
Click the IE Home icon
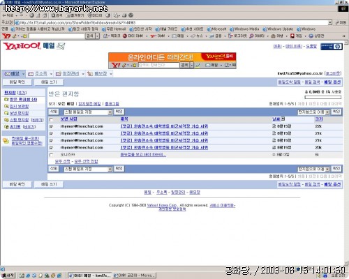(x=45, y=15)
